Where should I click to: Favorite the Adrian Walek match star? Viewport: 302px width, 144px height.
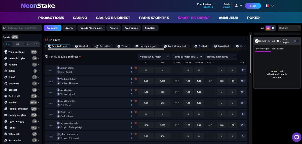(x=136, y=68)
